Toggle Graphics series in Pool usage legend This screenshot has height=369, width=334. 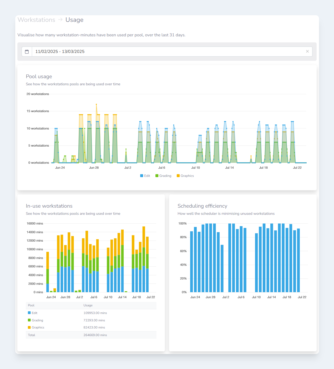tap(185, 176)
